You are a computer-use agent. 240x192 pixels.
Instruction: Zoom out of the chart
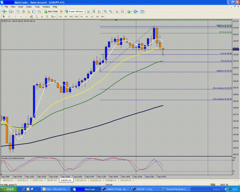(x=111, y=12)
